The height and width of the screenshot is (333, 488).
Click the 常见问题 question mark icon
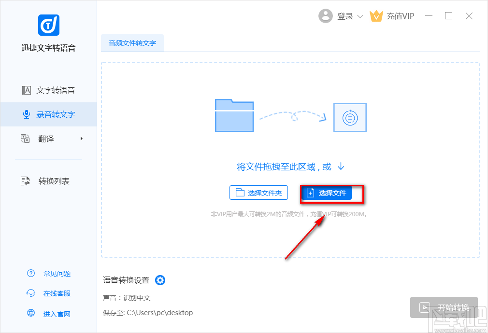pyautogui.click(x=30, y=273)
